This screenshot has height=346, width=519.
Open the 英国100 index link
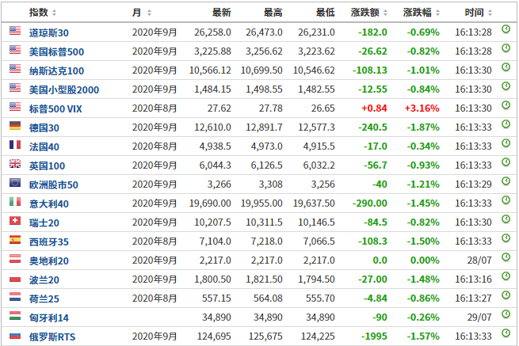pyautogui.click(x=47, y=165)
